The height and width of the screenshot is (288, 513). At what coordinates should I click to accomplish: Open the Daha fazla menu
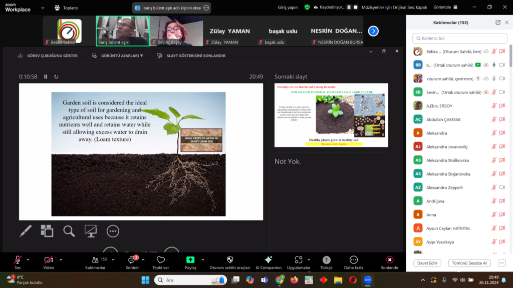coord(354,260)
